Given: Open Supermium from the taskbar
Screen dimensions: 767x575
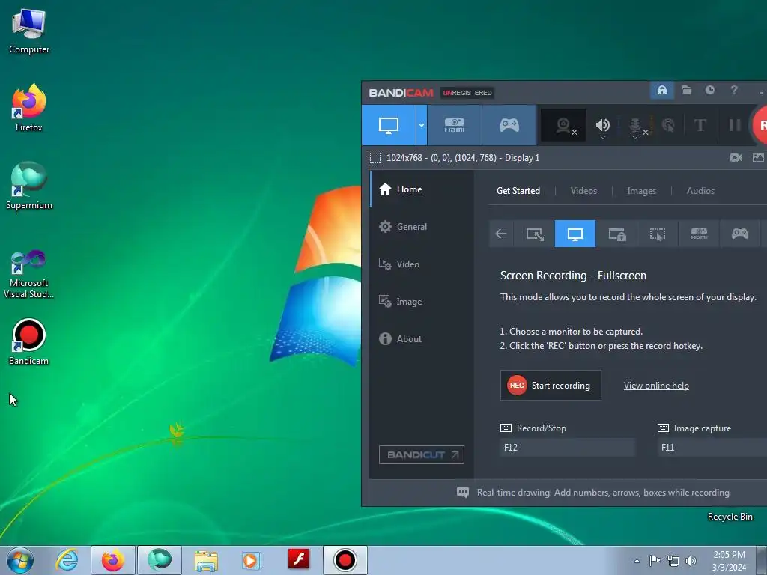Looking at the screenshot, I should pyautogui.click(x=160, y=560).
